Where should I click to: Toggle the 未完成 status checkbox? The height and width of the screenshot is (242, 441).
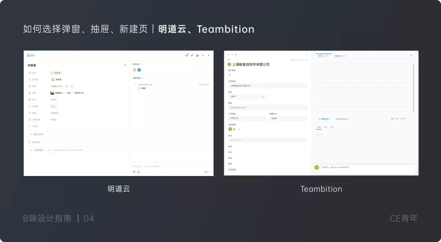(53, 72)
